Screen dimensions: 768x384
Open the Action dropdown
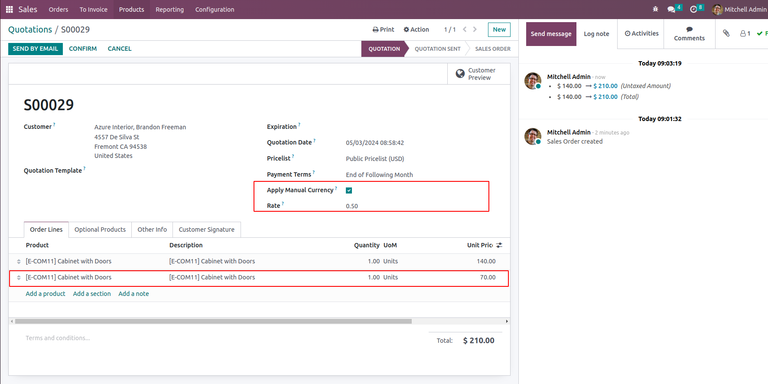tap(417, 30)
